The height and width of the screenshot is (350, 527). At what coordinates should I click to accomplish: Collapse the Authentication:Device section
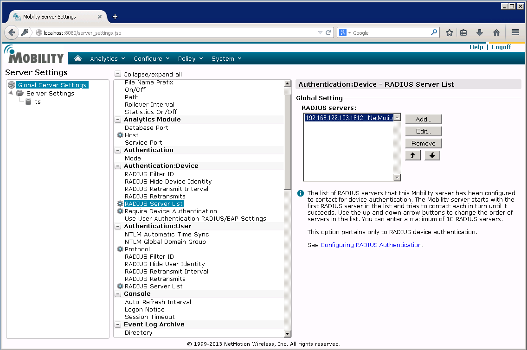pos(118,166)
